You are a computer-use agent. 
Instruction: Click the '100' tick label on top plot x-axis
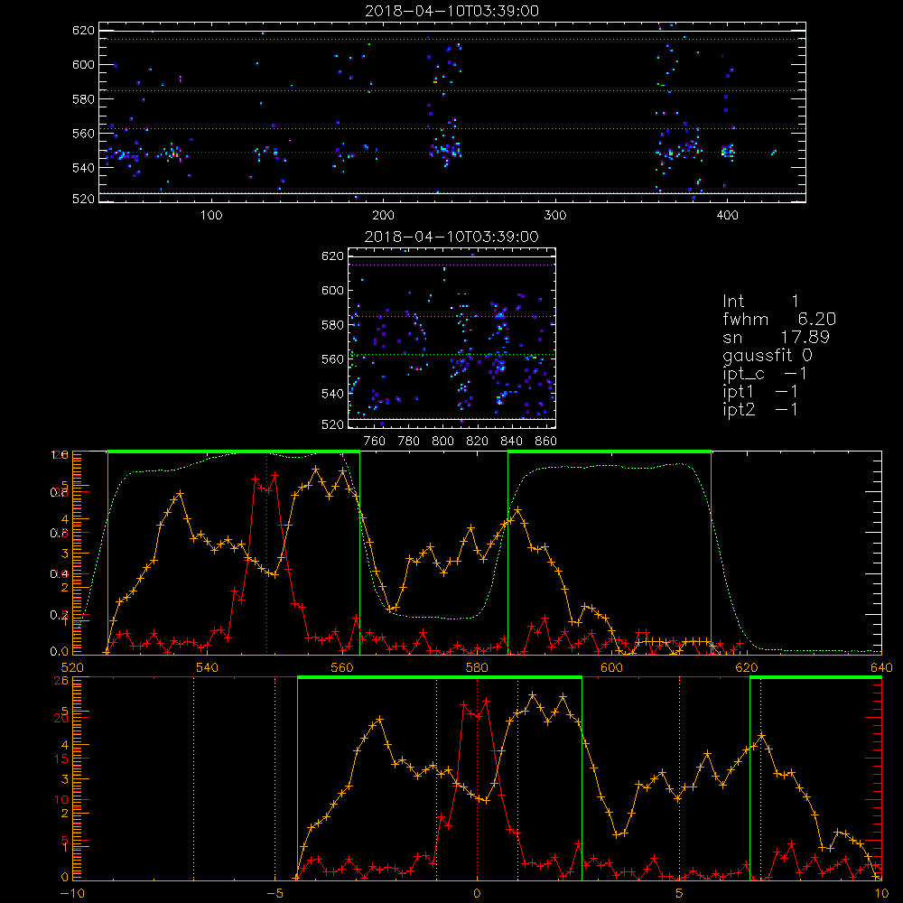[211, 216]
